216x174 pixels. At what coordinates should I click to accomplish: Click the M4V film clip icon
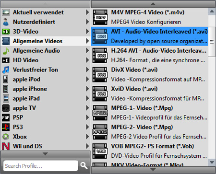[x=100, y=17]
